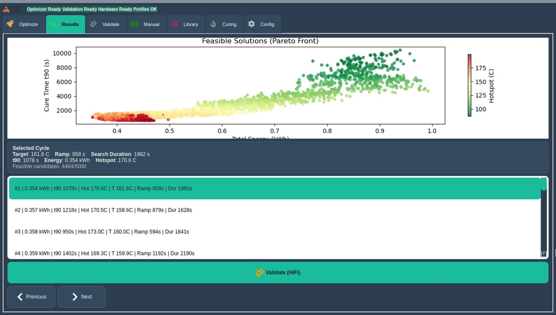Click the Target: 161.6 C value

[x=31, y=154]
